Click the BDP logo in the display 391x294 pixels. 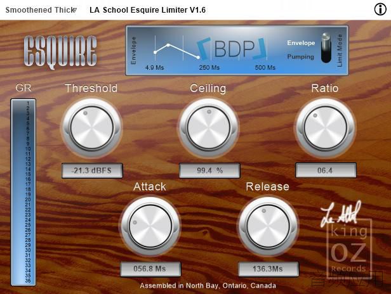(232, 49)
